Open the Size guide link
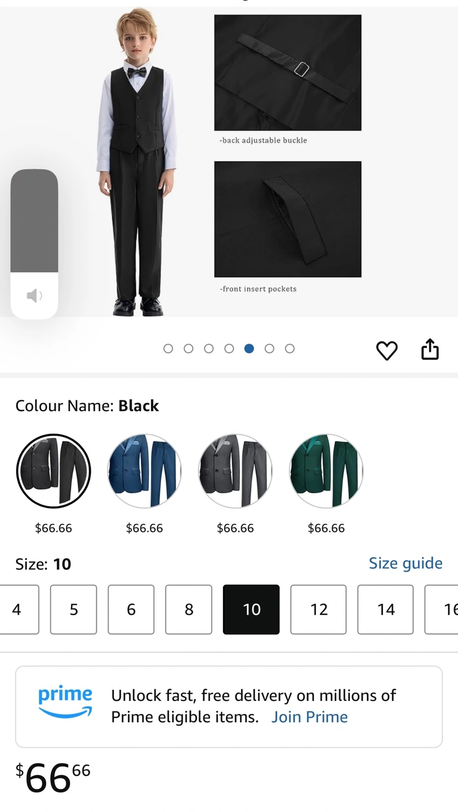This screenshot has height=812, width=458. pos(406,563)
